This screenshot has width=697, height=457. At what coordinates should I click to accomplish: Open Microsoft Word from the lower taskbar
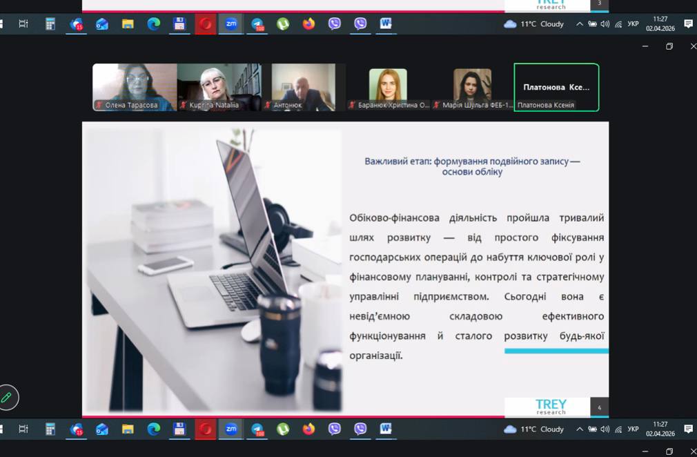(386, 429)
